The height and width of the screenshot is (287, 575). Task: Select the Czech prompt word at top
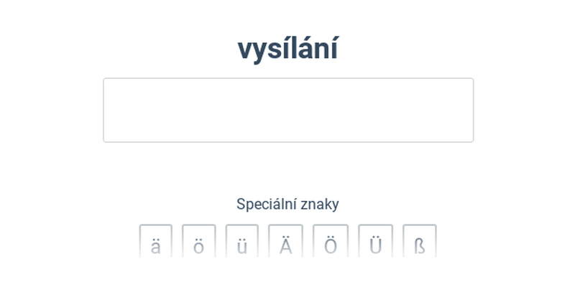(x=287, y=49)
